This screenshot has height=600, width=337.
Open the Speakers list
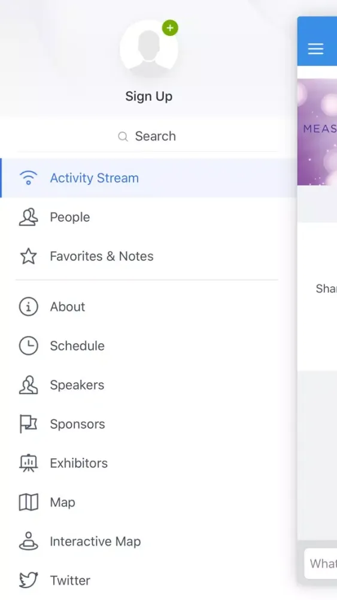coord(148,385)
